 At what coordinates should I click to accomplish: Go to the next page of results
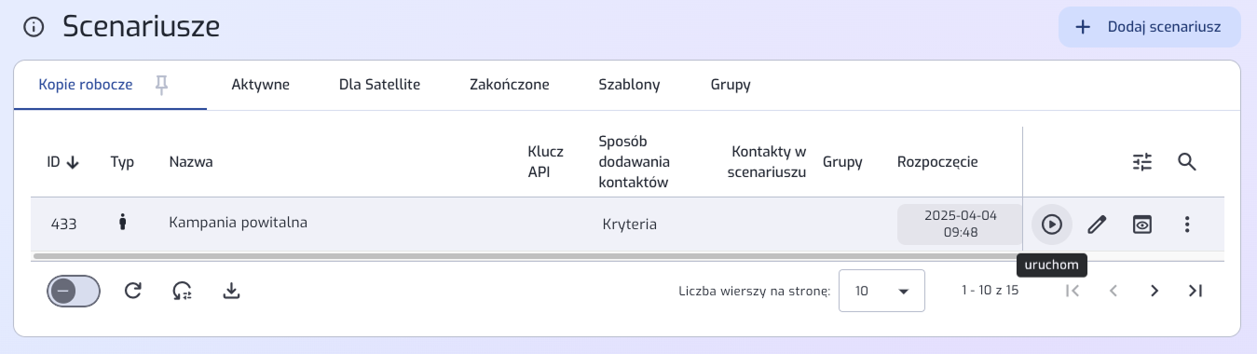pos(1155,291)
